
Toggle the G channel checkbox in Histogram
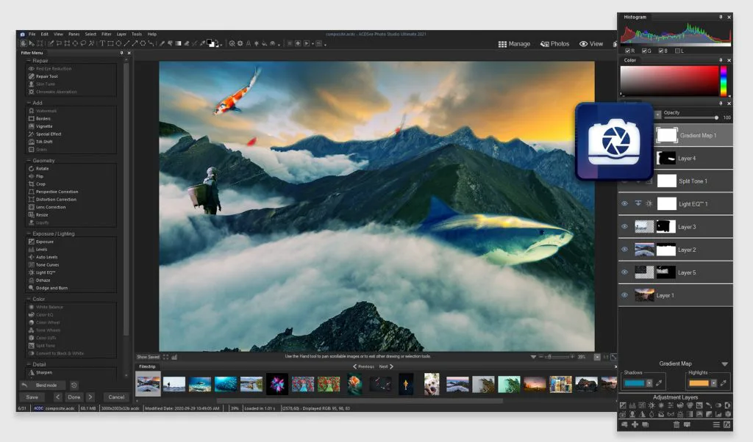[644, 51]
